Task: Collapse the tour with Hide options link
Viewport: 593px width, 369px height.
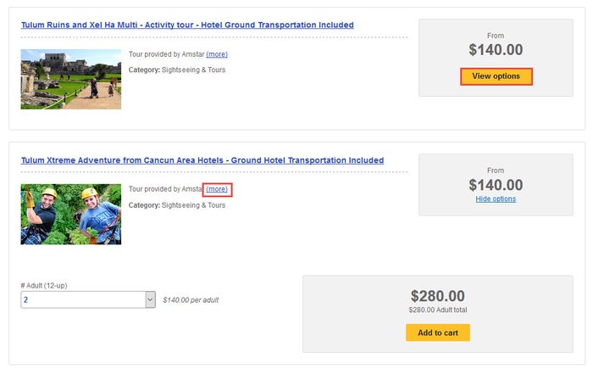Action: pos(496,198)
